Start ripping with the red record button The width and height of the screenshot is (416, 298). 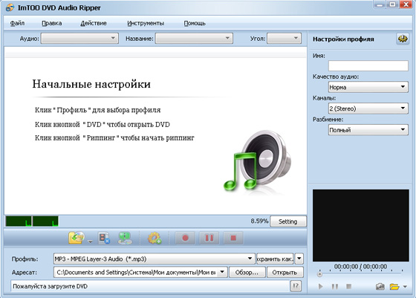[x=185, y=238]
